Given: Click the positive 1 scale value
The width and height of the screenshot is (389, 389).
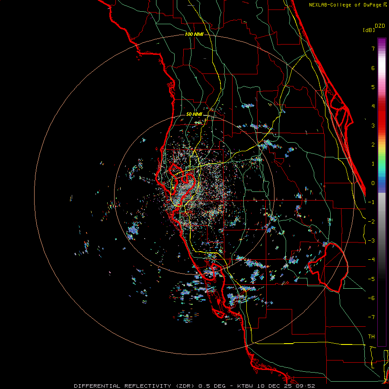Looking at the screenshot, I should (x=373, y=164).
